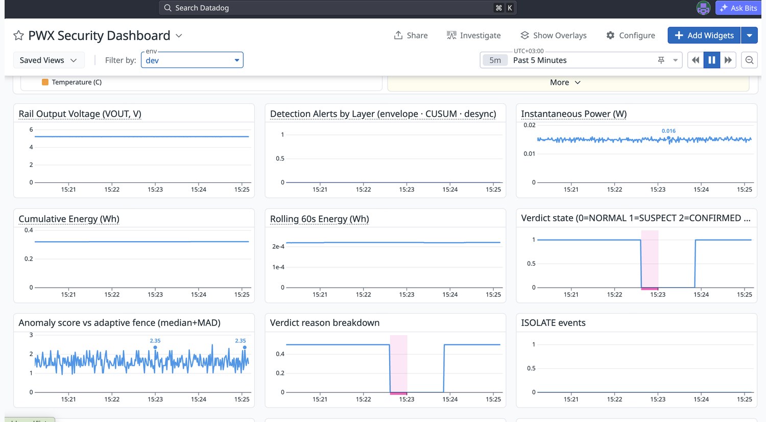Screen dimensions: 766x422
Task: Click the Configure gear icon
Action: 610,35
